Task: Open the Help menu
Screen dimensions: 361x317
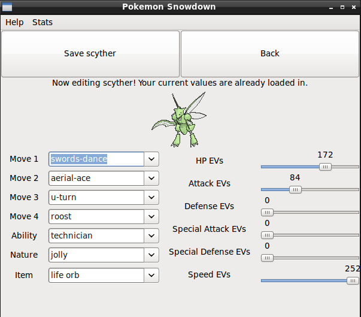Action: pos(14,22)
